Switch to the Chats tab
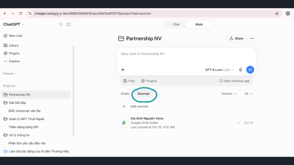Screen dimensions: 294x165 (125, 94)
